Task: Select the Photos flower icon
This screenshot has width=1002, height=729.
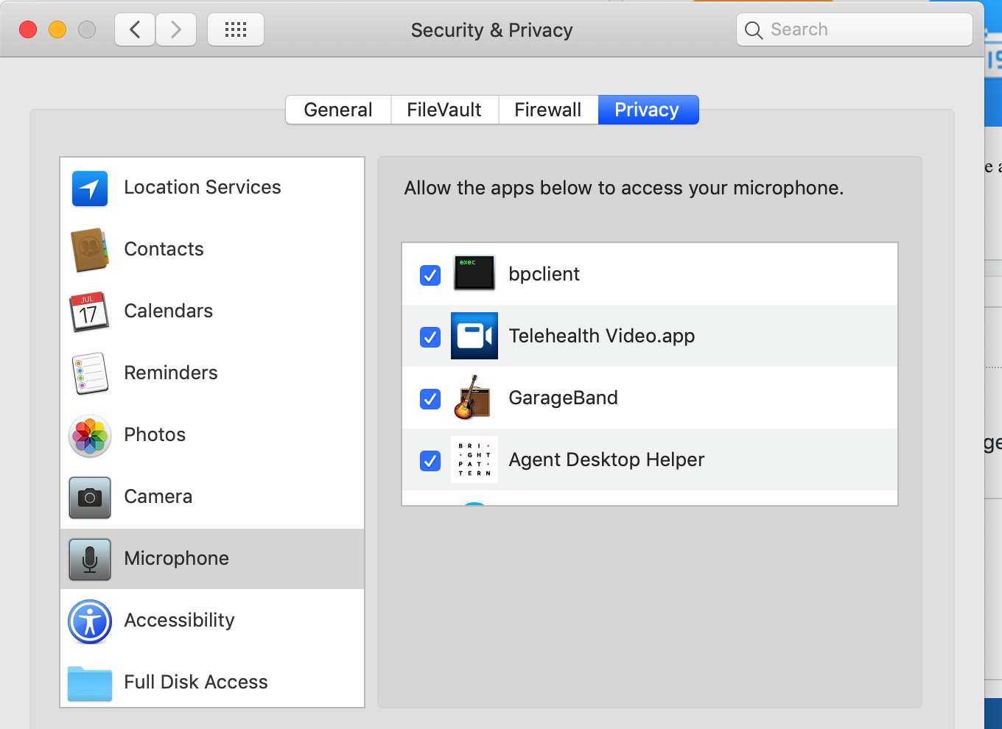Action: tap(90, 435)
